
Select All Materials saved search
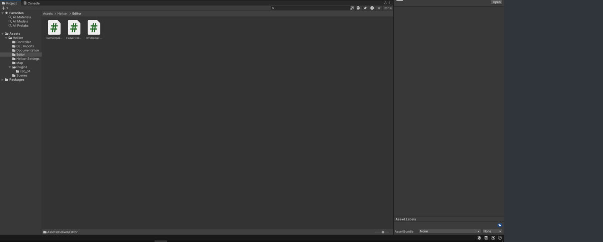(19, 17)
